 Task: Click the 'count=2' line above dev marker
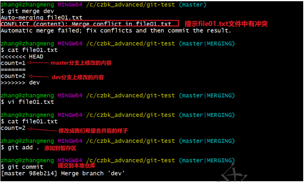[13, 76]
